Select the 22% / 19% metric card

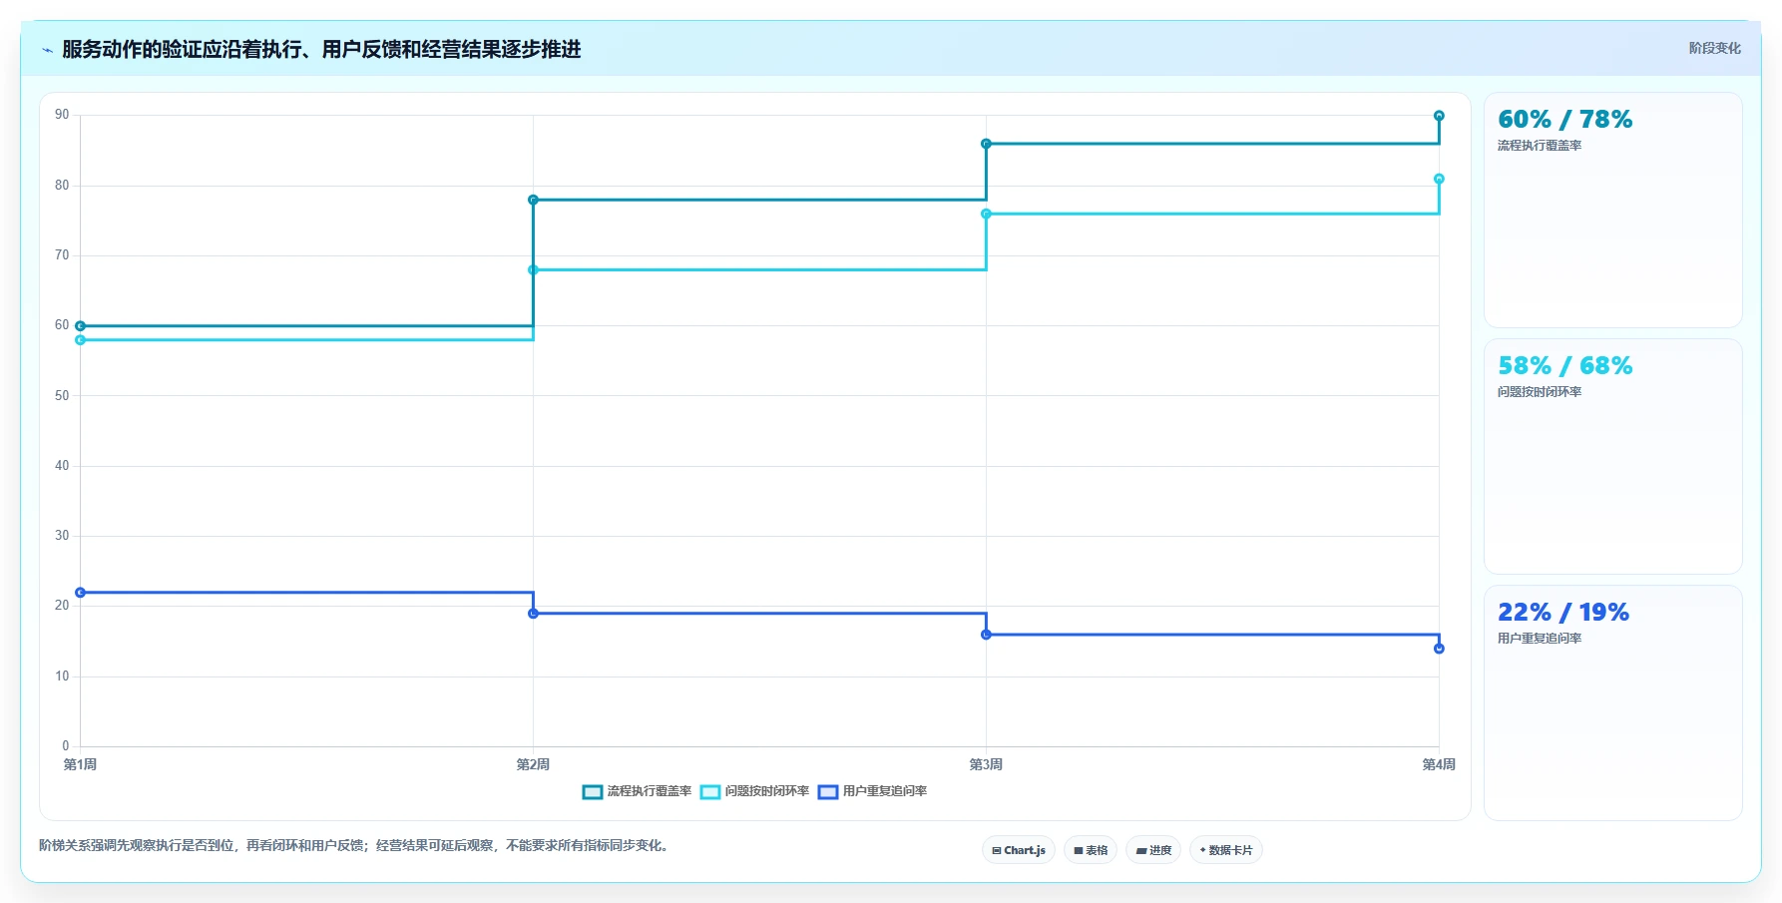[x=1612, y=703]
